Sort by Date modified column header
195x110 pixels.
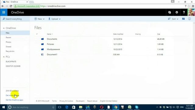click(x=118, y=34)
